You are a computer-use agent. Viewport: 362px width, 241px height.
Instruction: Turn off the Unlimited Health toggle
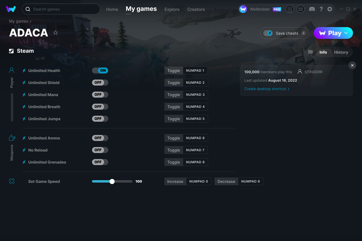coord(100,70)
